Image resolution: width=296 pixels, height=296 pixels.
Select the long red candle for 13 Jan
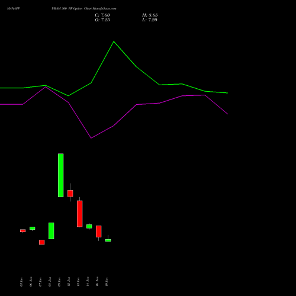(80, 214)
